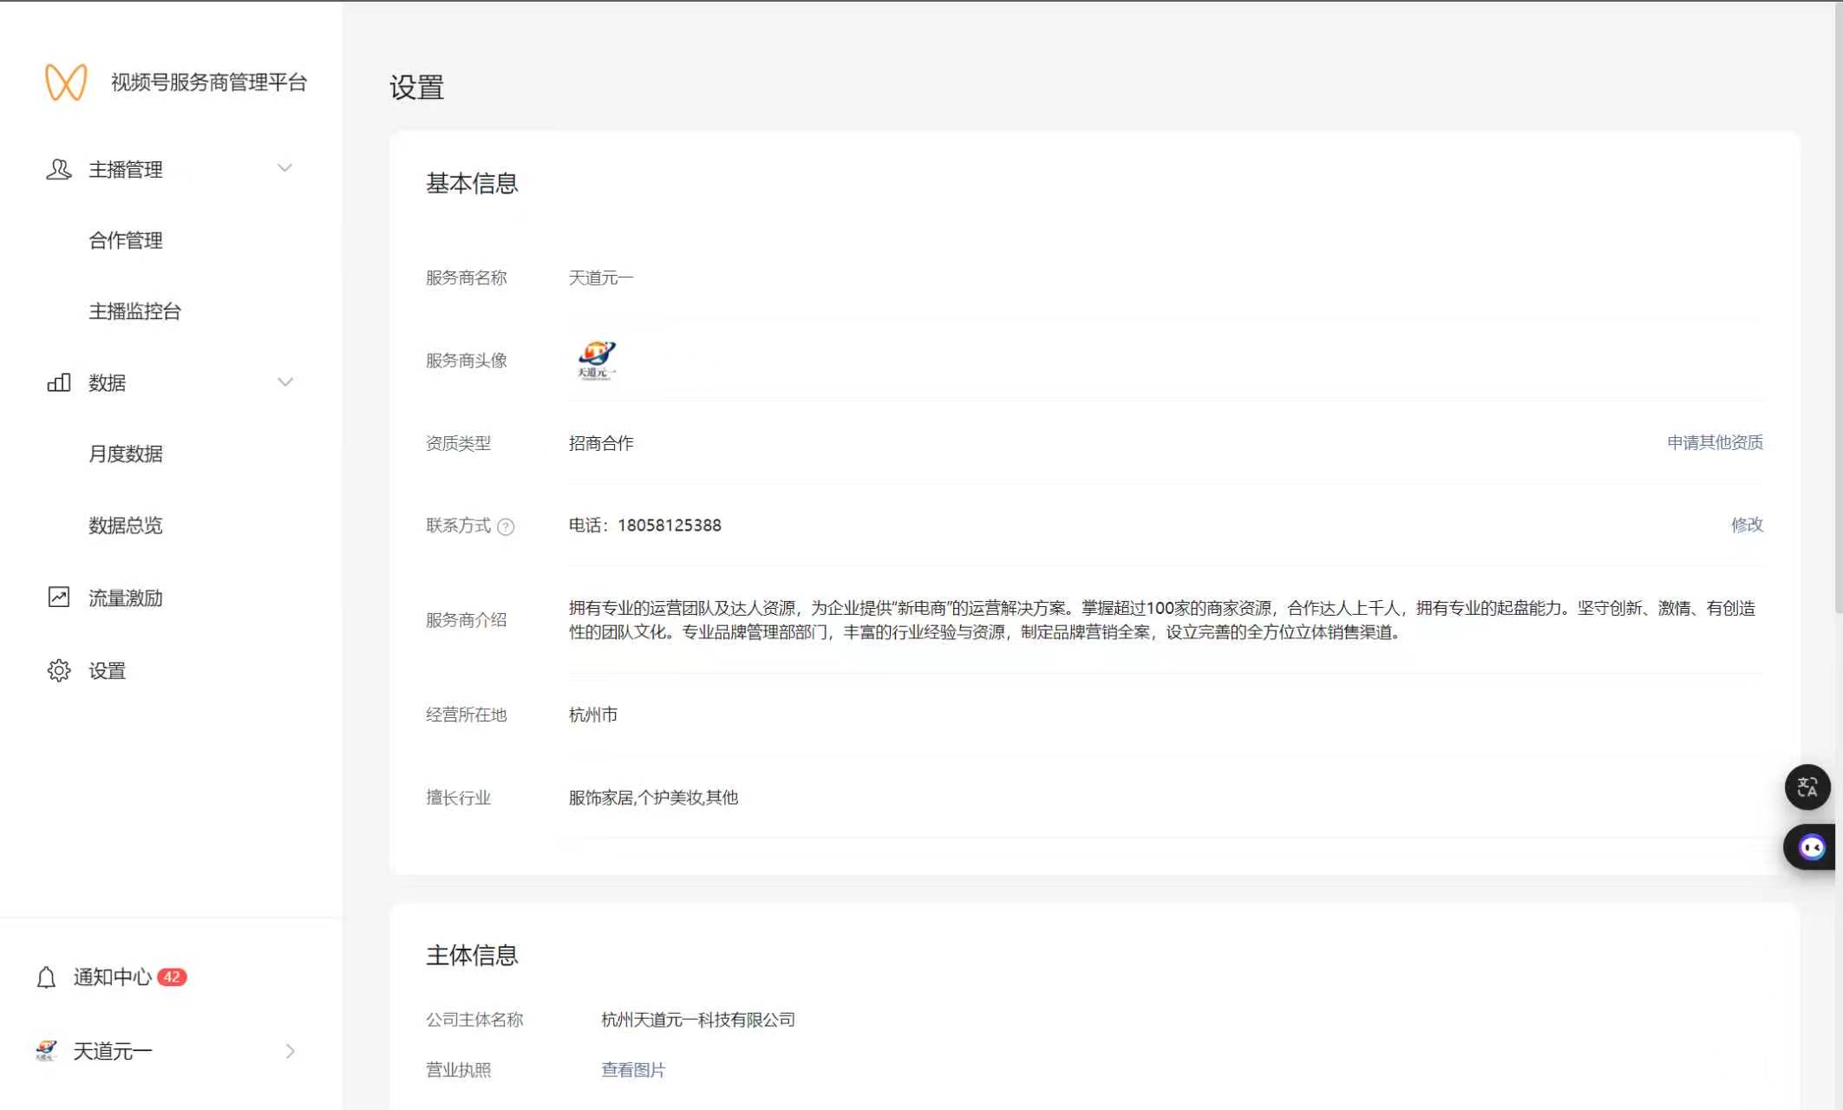Click the 擅长行业 field label
This screenshot has height=1110, width=1843.
tap(458, 798)
